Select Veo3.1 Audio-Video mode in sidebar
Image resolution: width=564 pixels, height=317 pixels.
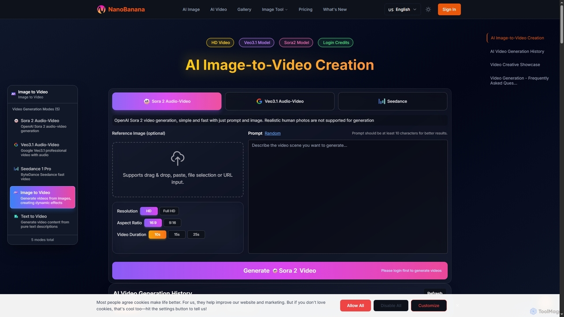pos(43,150)
